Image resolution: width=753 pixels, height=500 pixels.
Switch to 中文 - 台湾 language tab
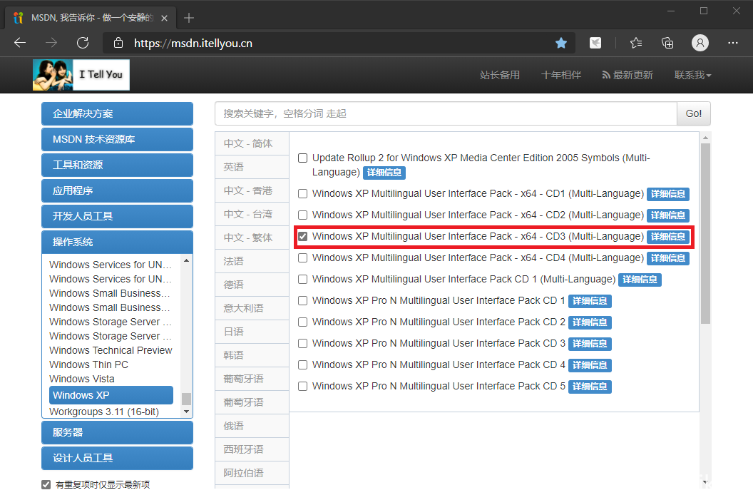[252, 214]
